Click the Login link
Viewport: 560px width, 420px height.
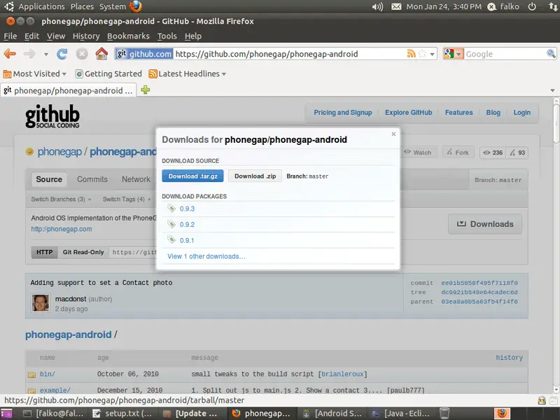(521, 113)
